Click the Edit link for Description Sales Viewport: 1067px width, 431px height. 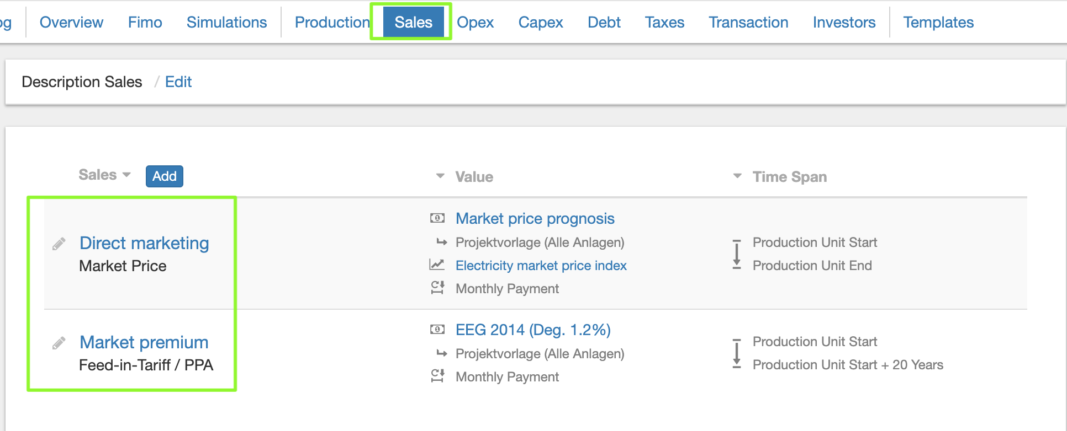[178, 82]
